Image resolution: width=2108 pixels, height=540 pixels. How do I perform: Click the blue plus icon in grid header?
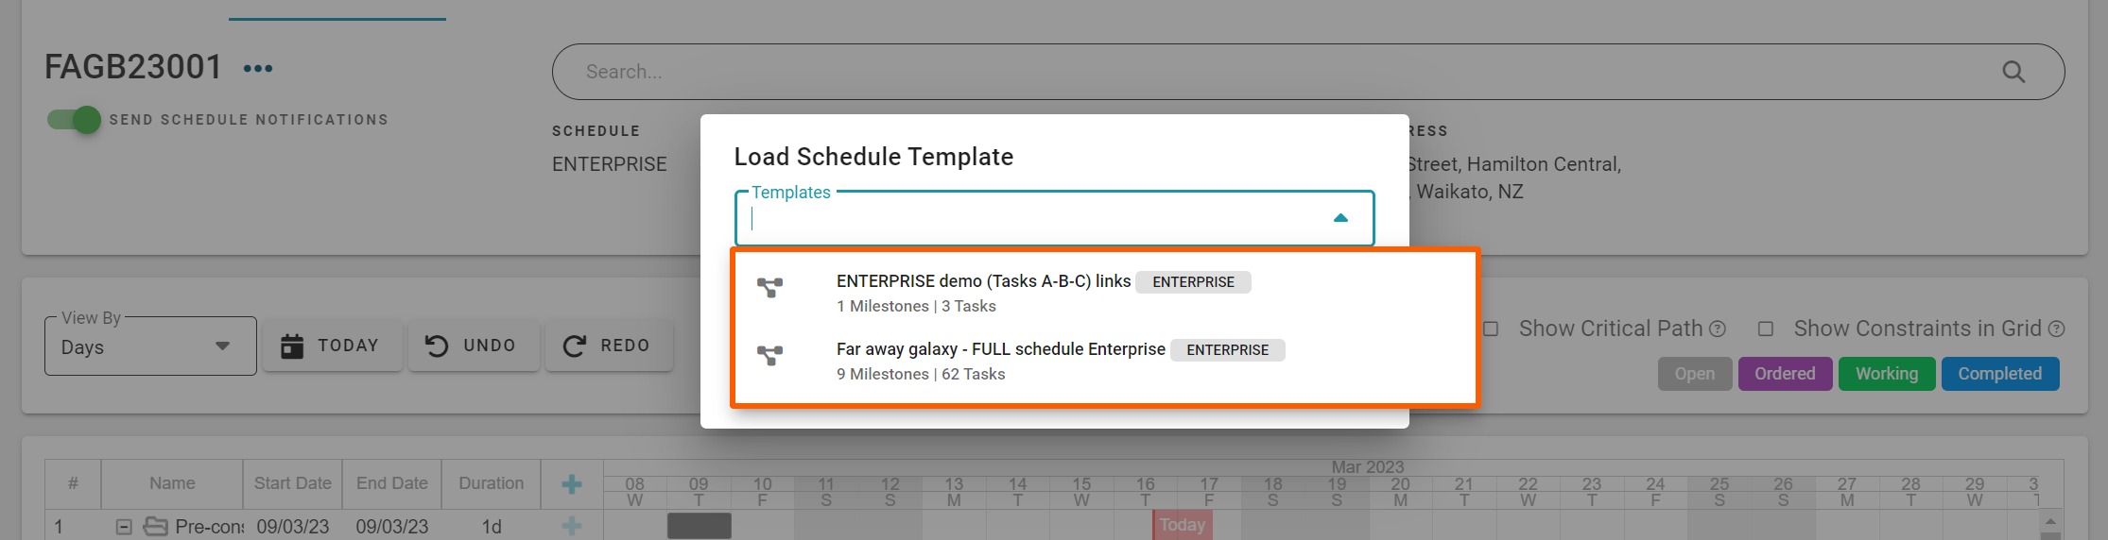tap(571, 484)
